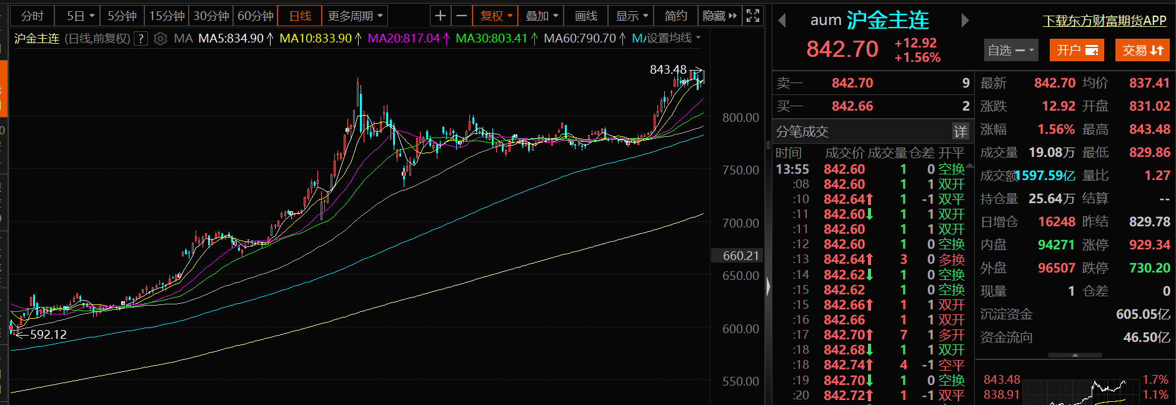Screen dimensions: 1176x405
Task: Click the 持仓量 25.64万 value
Action: click(1052, 199)
